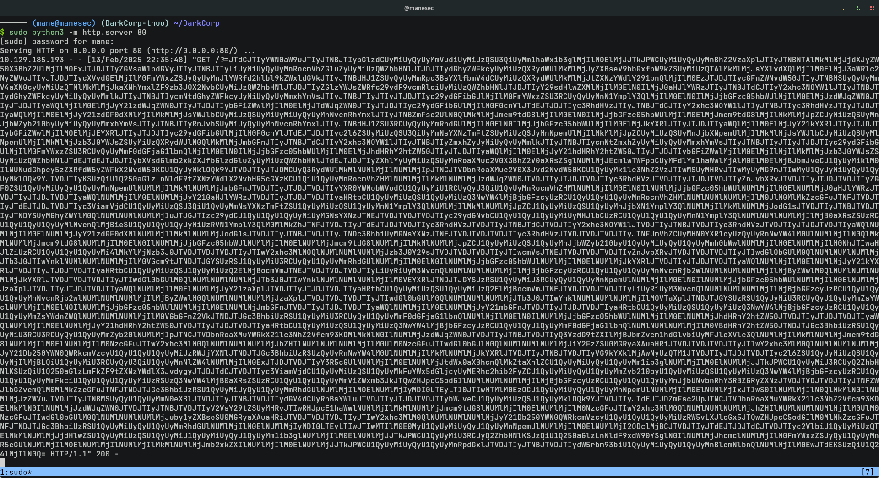Place cursor at the terminal cursor block
Image resolution: width=879 pixels, height=478 pixels.
click(x=2, y=462)
